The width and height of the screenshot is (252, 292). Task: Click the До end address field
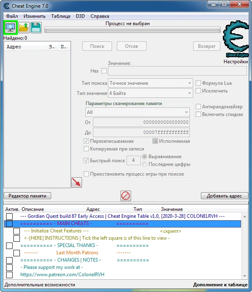(141, 132)
